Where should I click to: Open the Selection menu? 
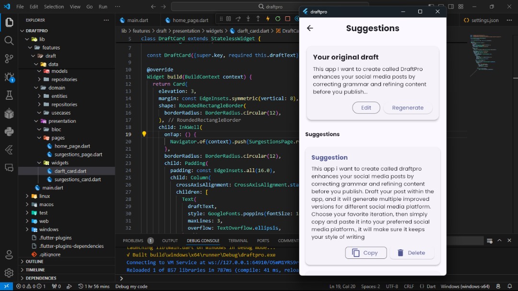click(x=54, y=7)
